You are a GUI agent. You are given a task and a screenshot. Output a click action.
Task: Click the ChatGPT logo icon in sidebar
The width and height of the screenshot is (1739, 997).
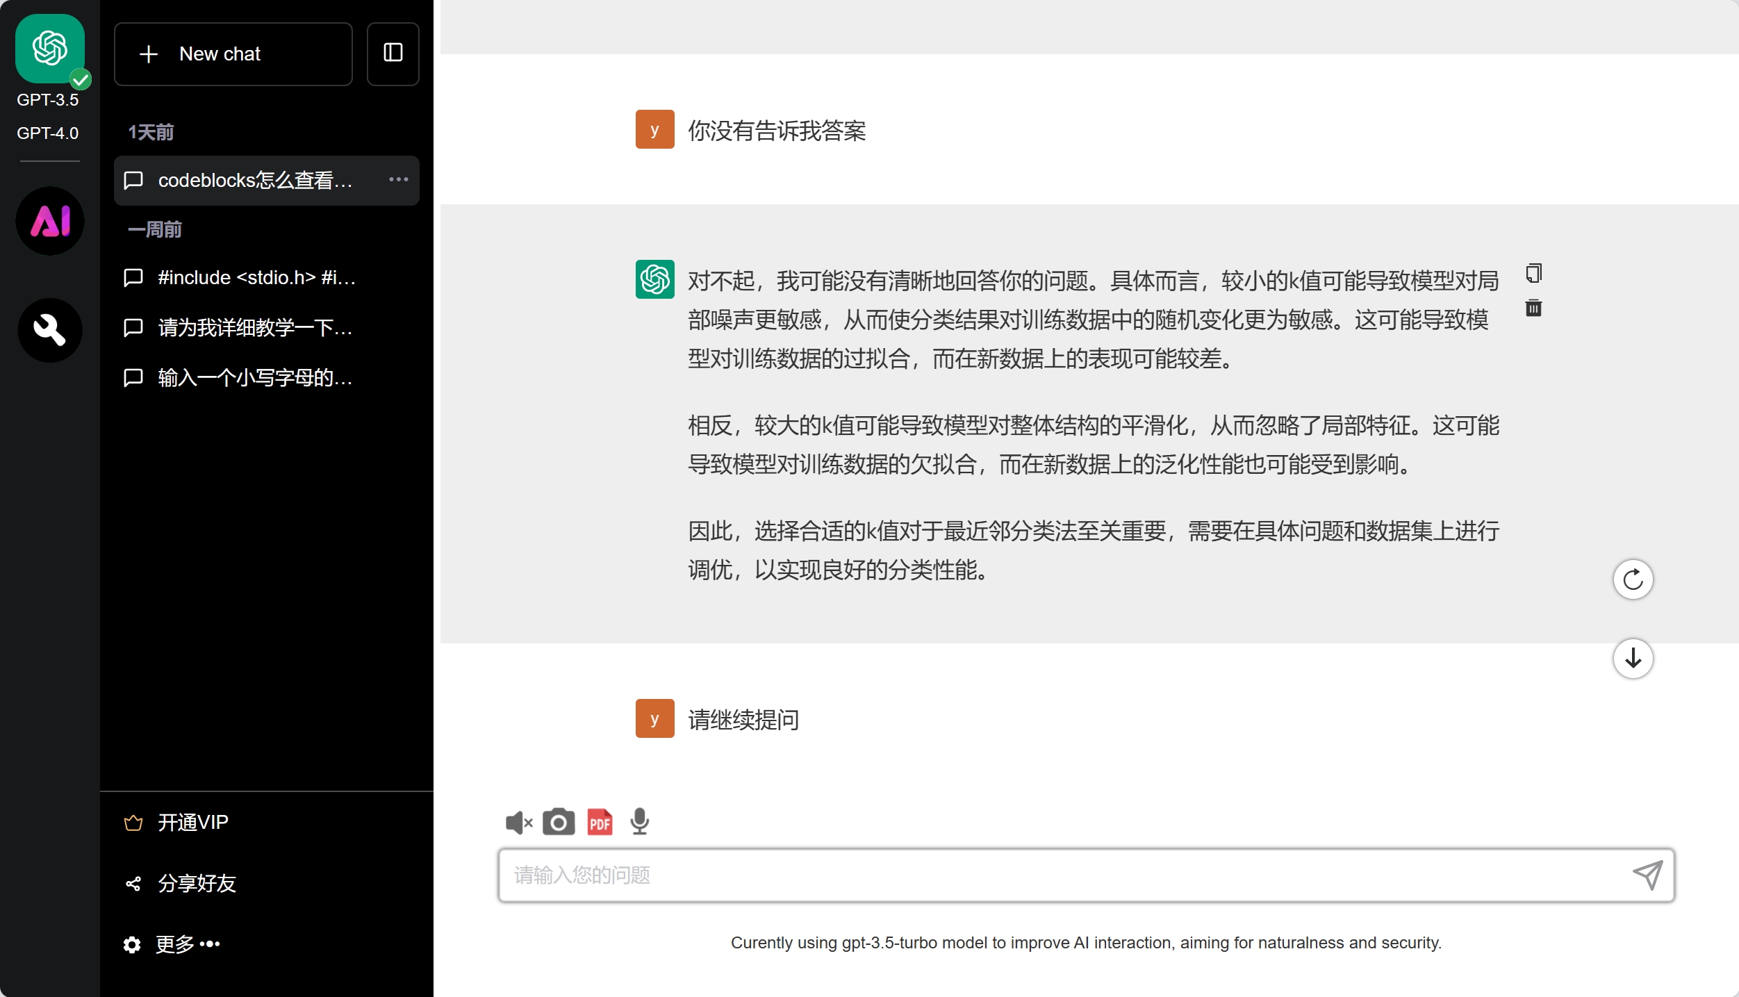(x=49, y=49)
